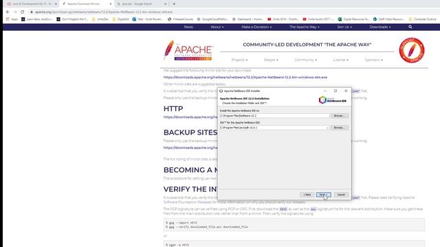440x247 pixels.
Task: Browse for the NetBeans install folder
Action: (339, 116)
